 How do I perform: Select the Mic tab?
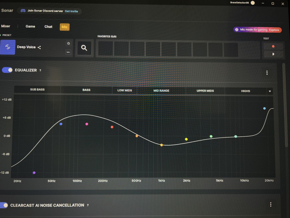(x=65, y=27)
